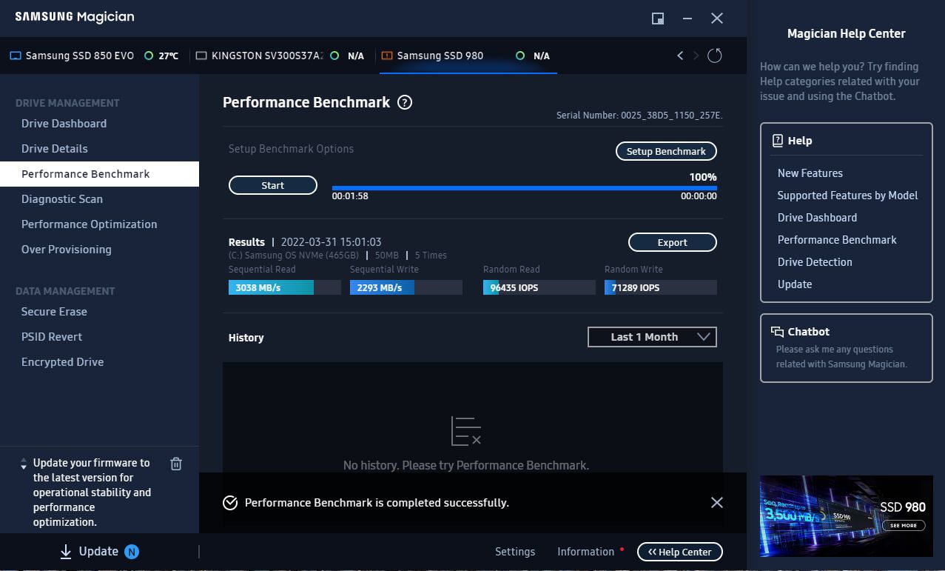This screenshot has width=945, height=571.
Task: Delete the firmware update notification with trash icon
Action: click(x=176, y=464)
